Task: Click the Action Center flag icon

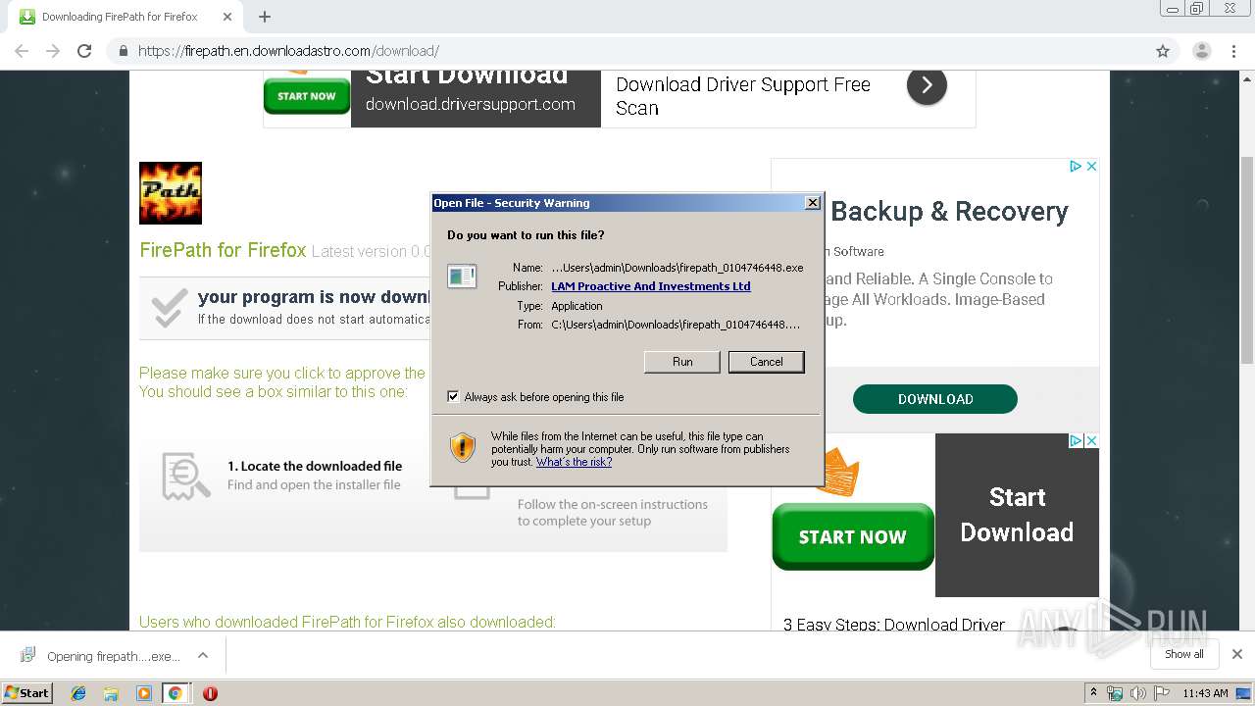Action: 1161,693
